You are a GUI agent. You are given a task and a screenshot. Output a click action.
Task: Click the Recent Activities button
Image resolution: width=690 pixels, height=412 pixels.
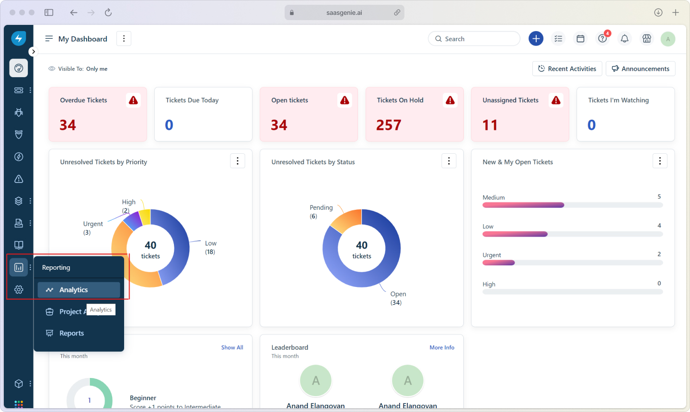pos(567,69)
